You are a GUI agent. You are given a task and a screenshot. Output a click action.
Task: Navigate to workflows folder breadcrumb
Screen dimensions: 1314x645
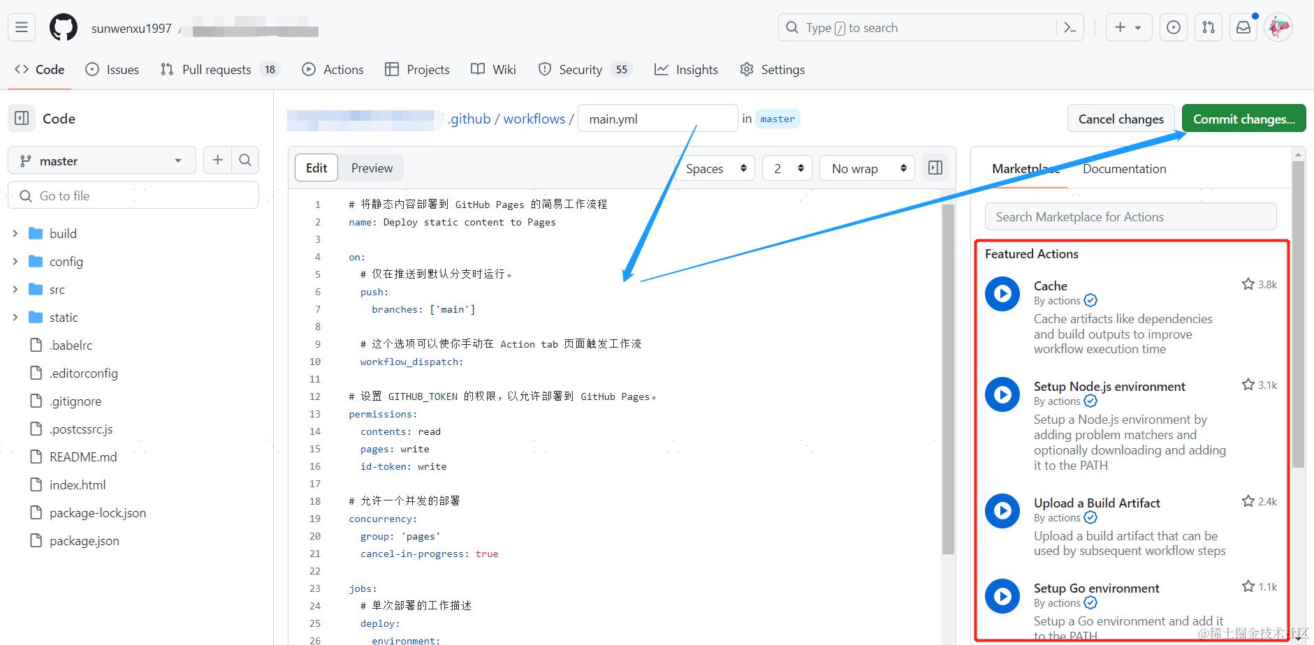(534, 119)
